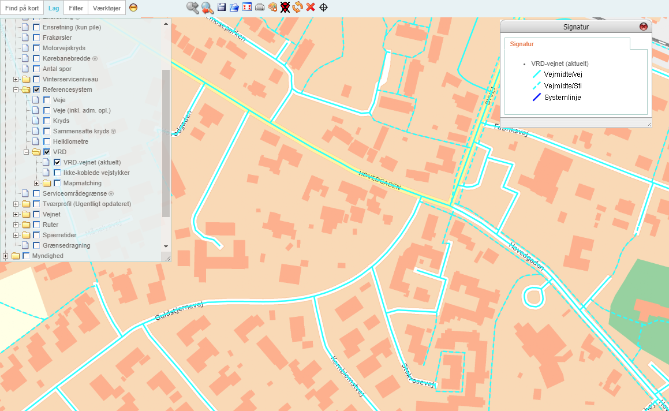
Task: Click the page icon beside Frakørsler
Action: (25, 38)
